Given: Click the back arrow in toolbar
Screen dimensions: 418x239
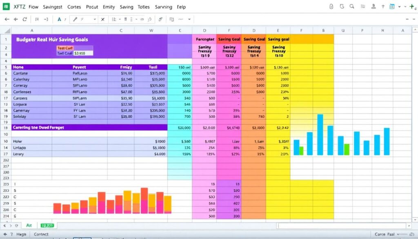Looking at the screenshot, I should point(7,19).
